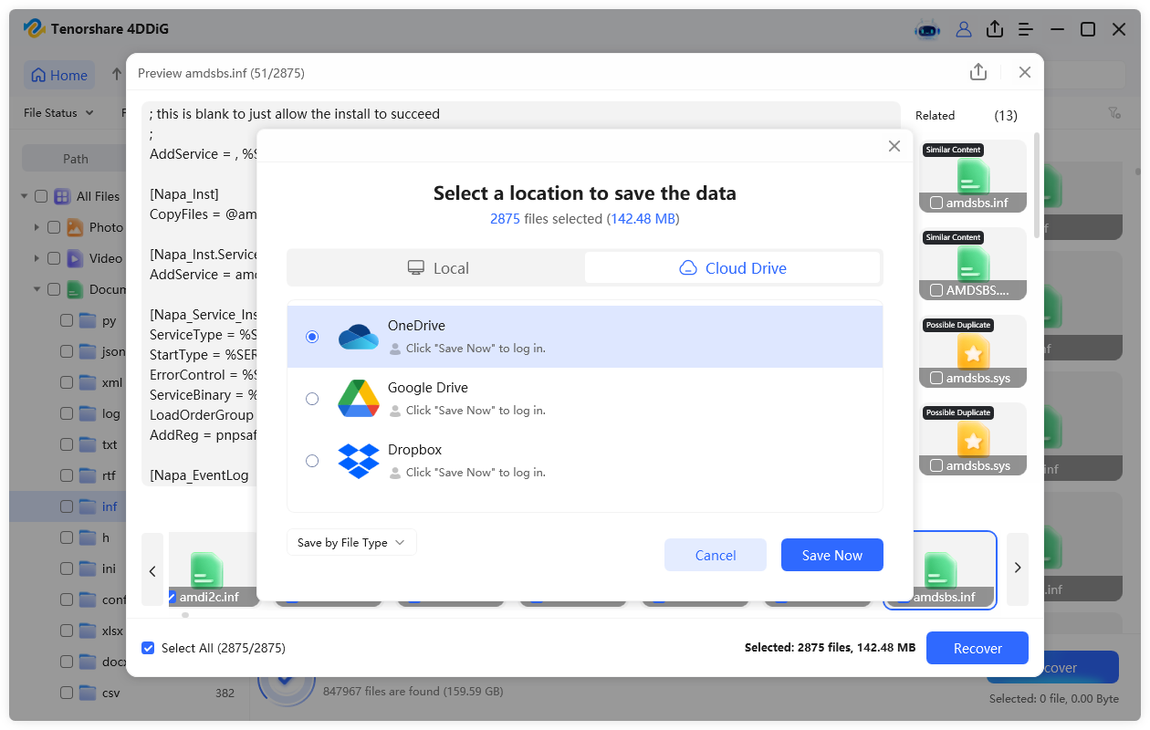This screenshot has height=730, width=1150.
Task: Click the Dropbox logo icon
Action: 358,461
